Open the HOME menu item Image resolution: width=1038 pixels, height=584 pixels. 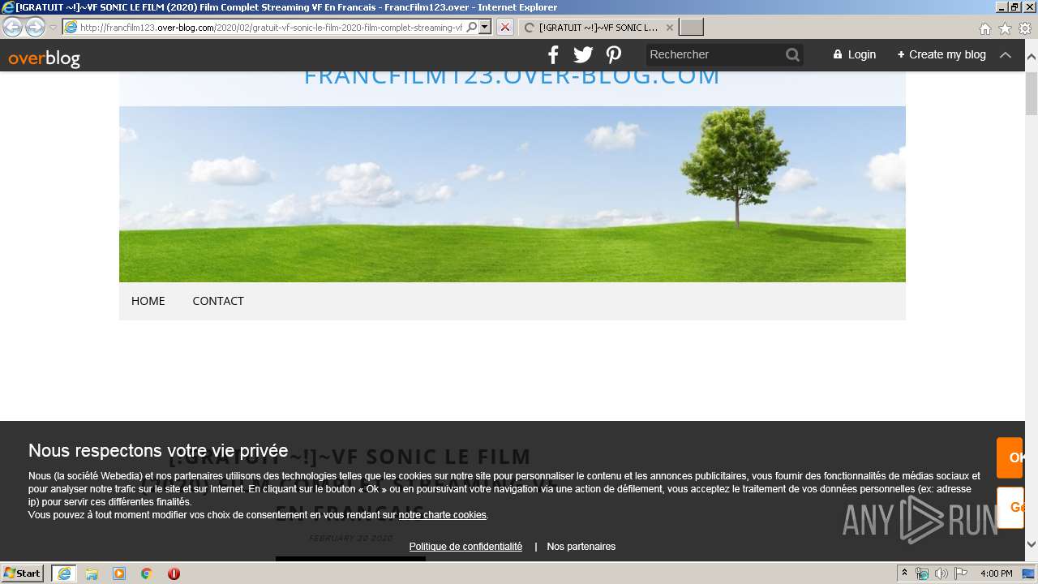click(148, 301)
